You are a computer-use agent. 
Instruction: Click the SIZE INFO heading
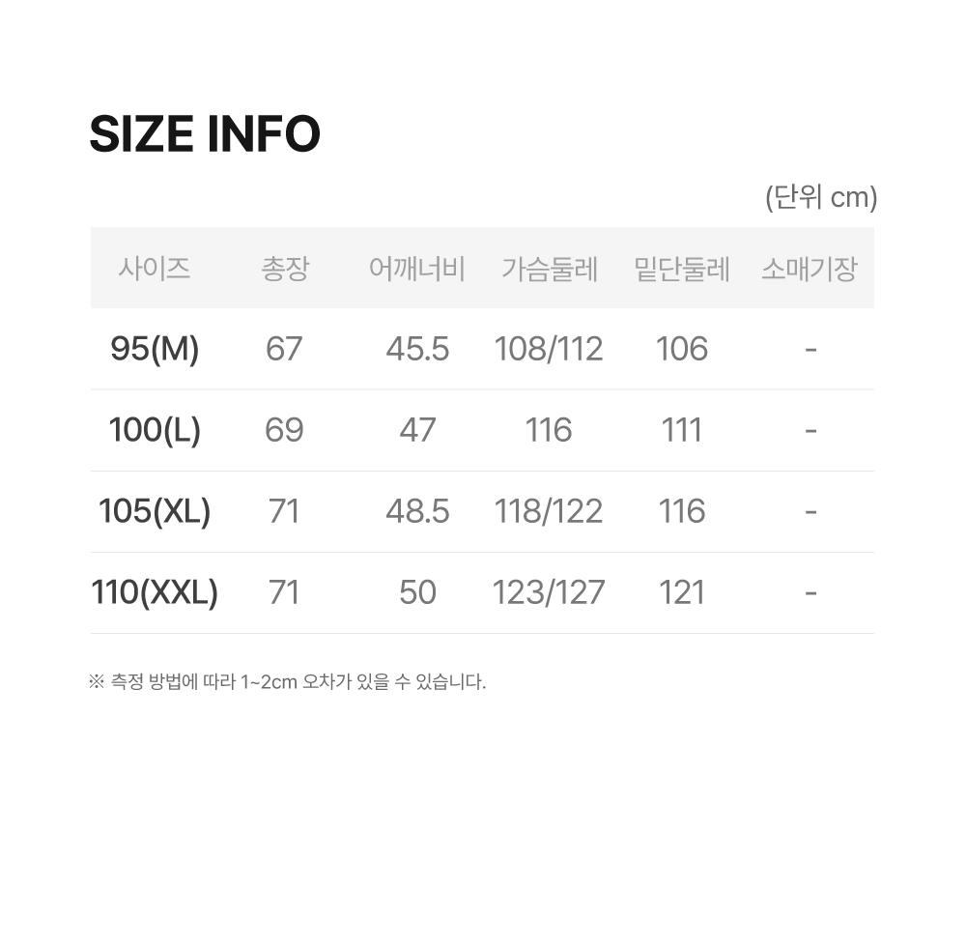tap(205, 134)
